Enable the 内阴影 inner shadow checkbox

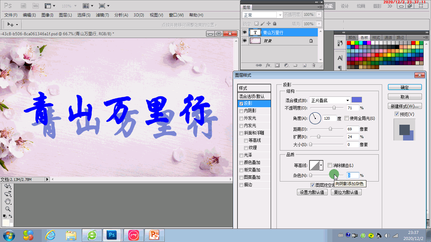coord(241,111)
